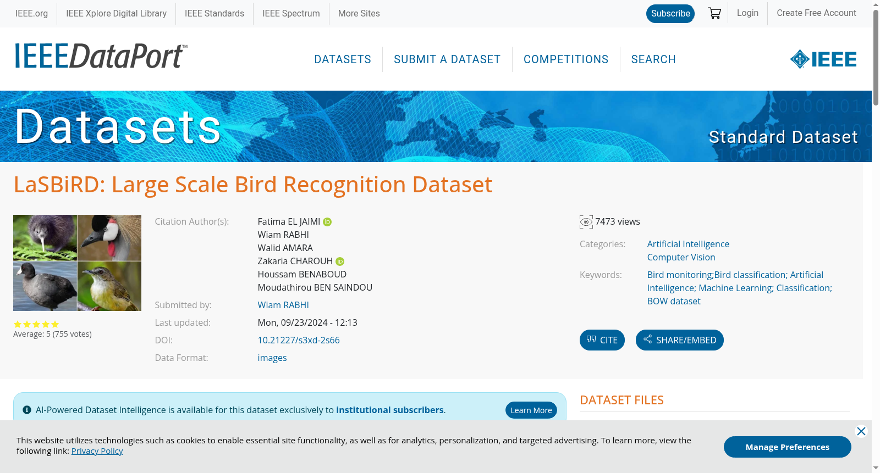The width and height of the screenshot is (880, 473).
Task: Click the DATASET FILES heading
Action: pyautogui.click(x=621, y=400)
